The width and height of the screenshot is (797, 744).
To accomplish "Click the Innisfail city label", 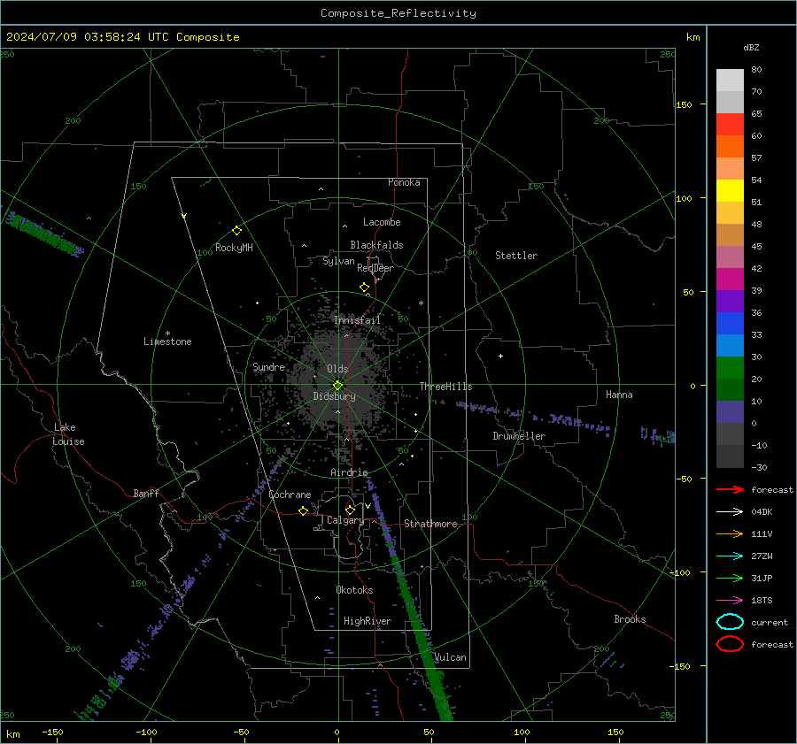I will pos(358,320).
